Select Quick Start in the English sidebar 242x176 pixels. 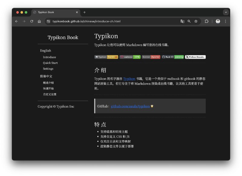click(x=51, y=63)
